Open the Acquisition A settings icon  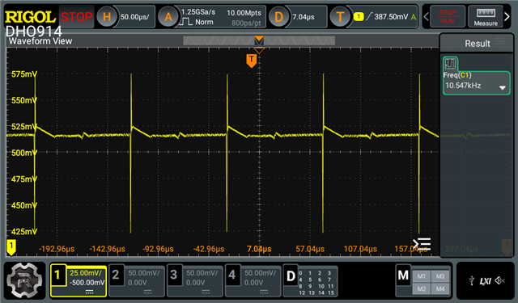(x=168, y=16)
